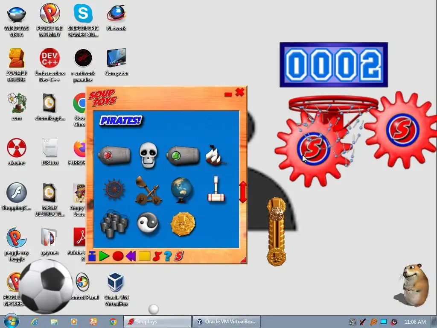The image size is (437, 328).
Task: Open the ukraine radiation-symbol icon
Action: pos(17,152)
